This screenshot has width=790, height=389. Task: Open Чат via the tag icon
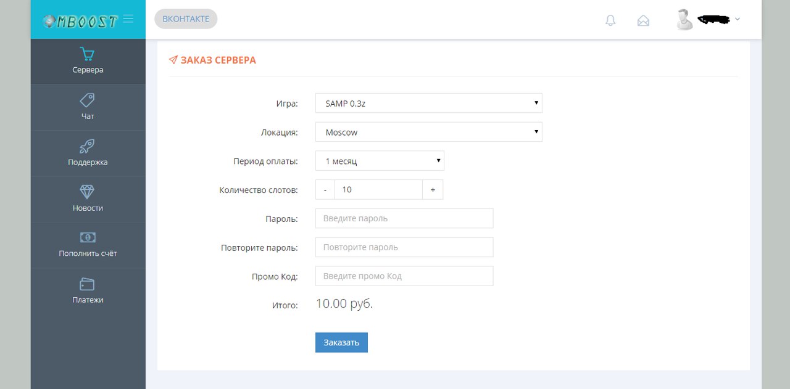click(88, 100)
